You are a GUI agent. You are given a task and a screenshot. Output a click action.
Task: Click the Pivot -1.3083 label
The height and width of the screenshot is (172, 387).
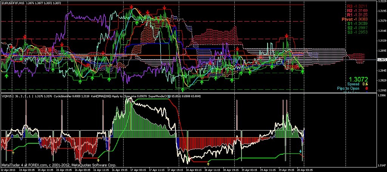(x=354, y=19)
